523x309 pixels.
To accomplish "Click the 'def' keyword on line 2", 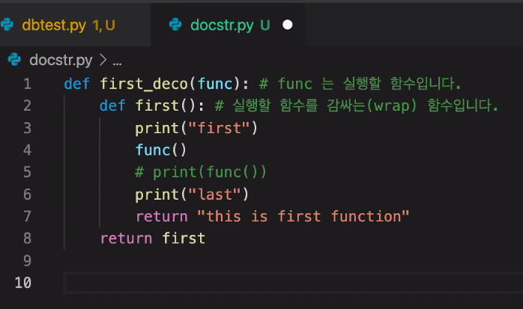I will point(112,105).
